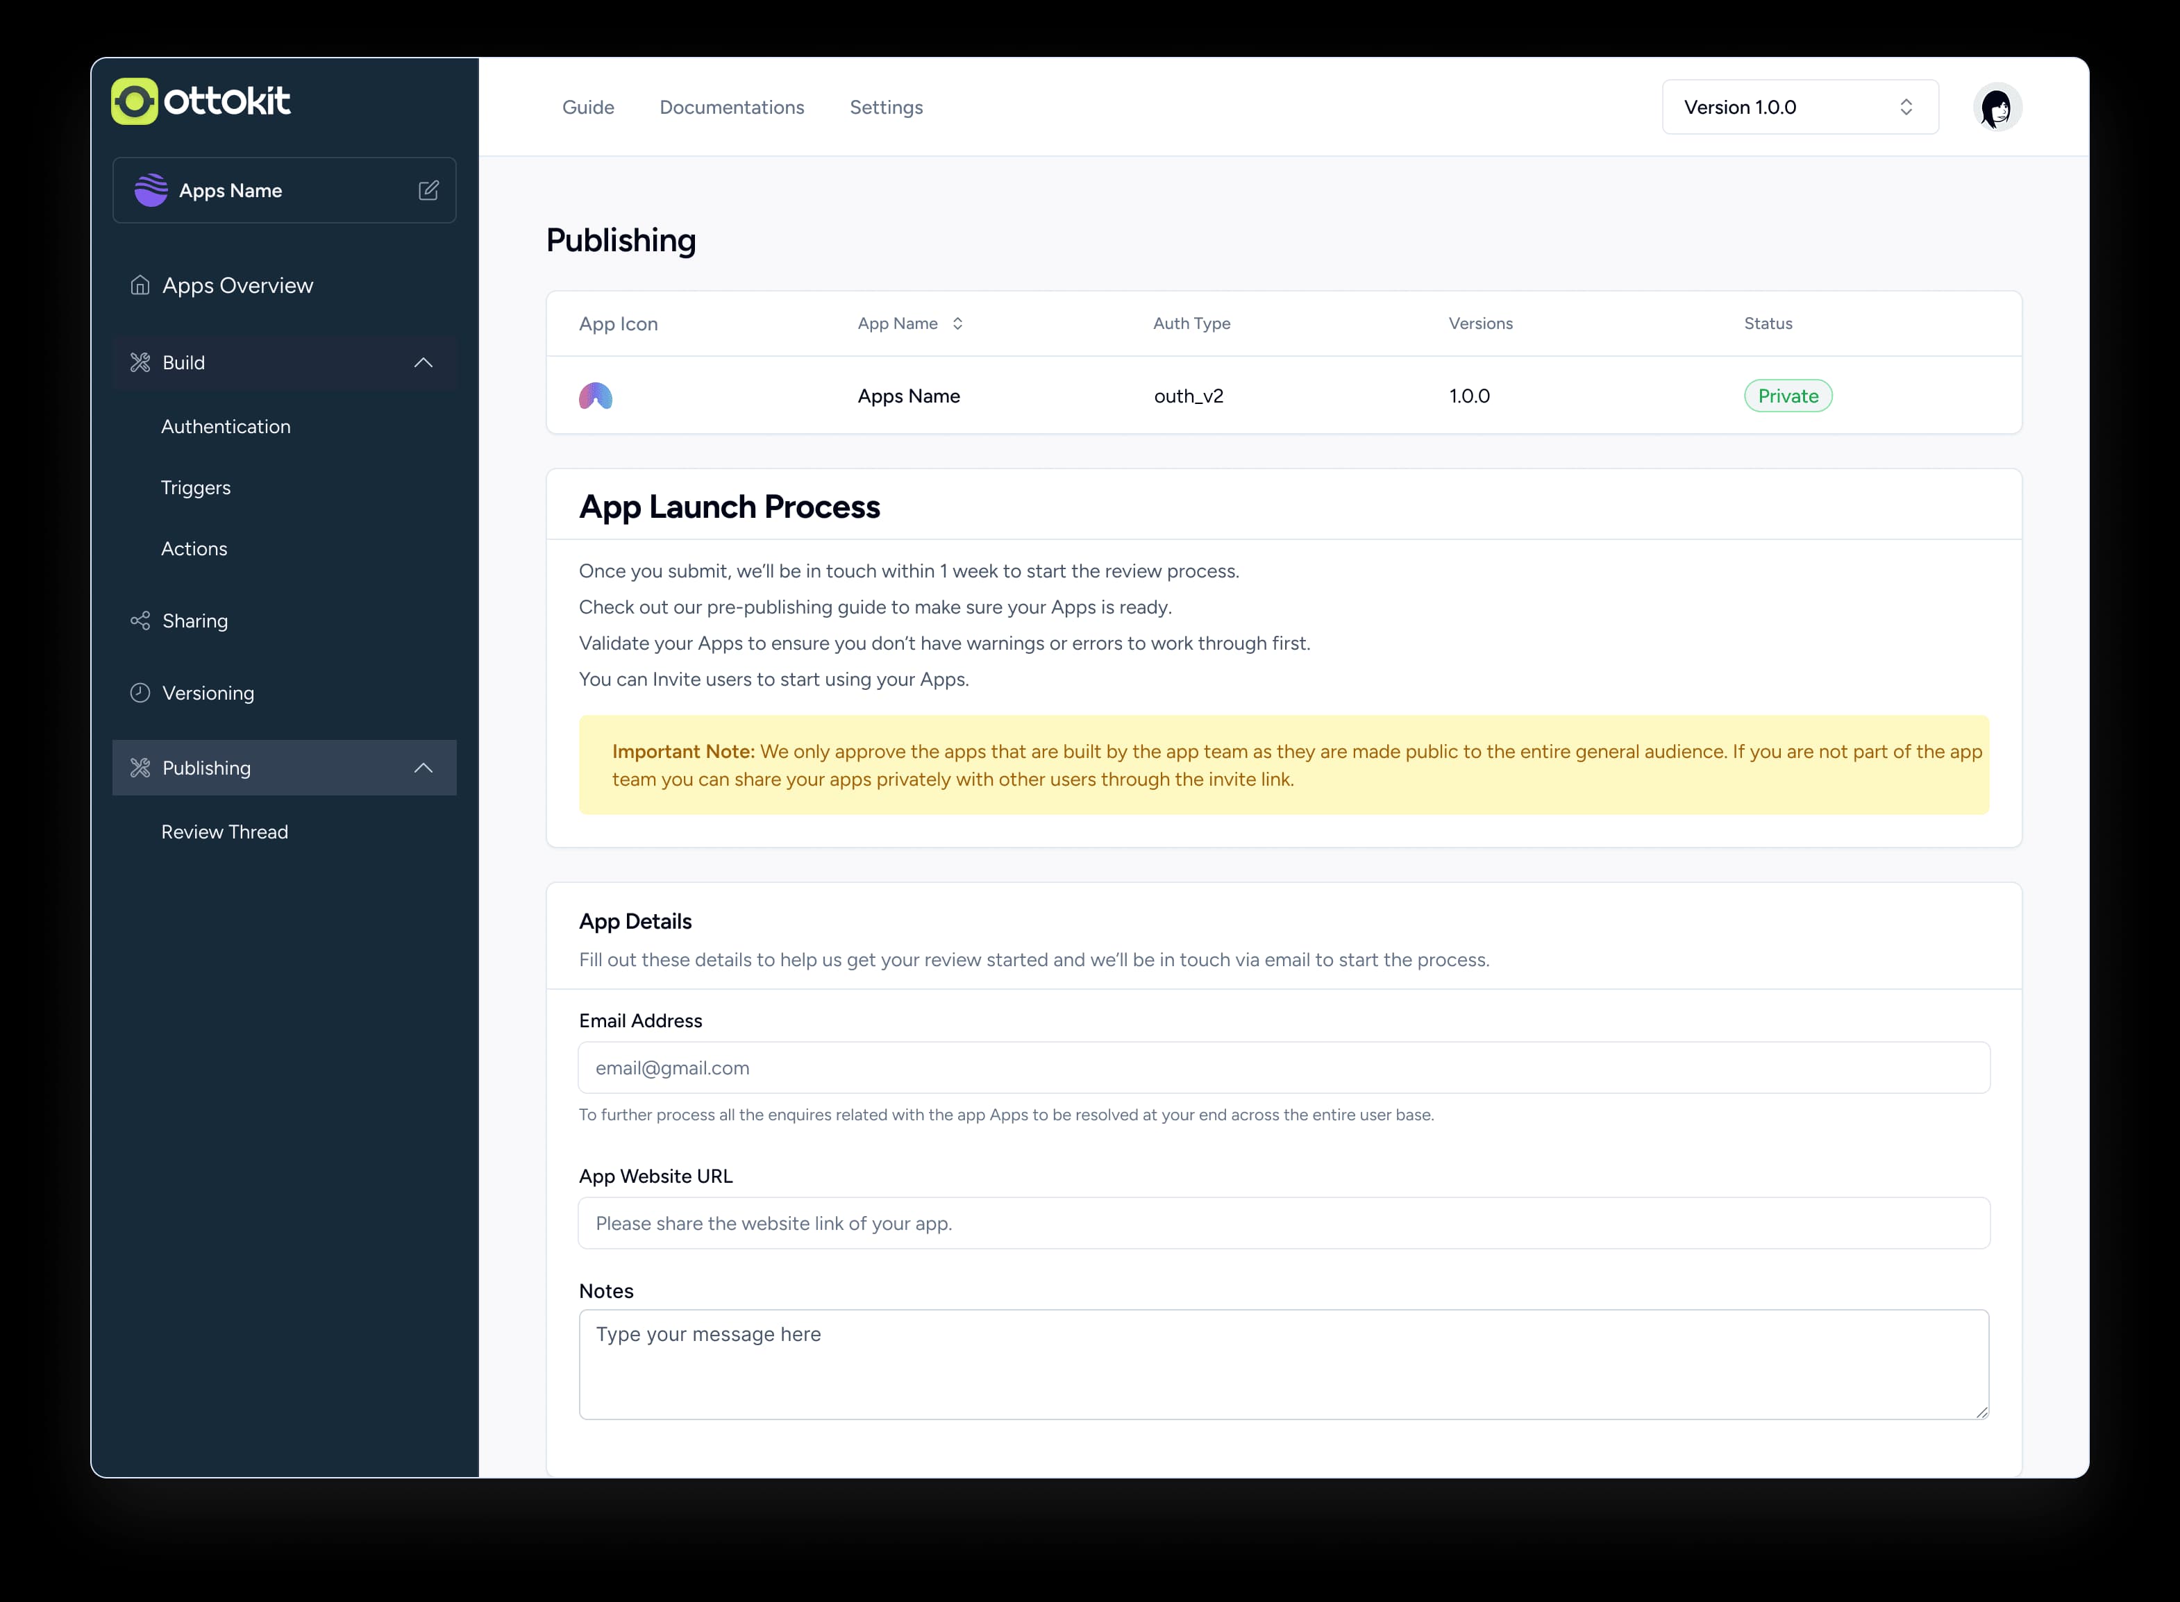
Task: Click the Build wrench icon
Action: click(x=140, y=362)
